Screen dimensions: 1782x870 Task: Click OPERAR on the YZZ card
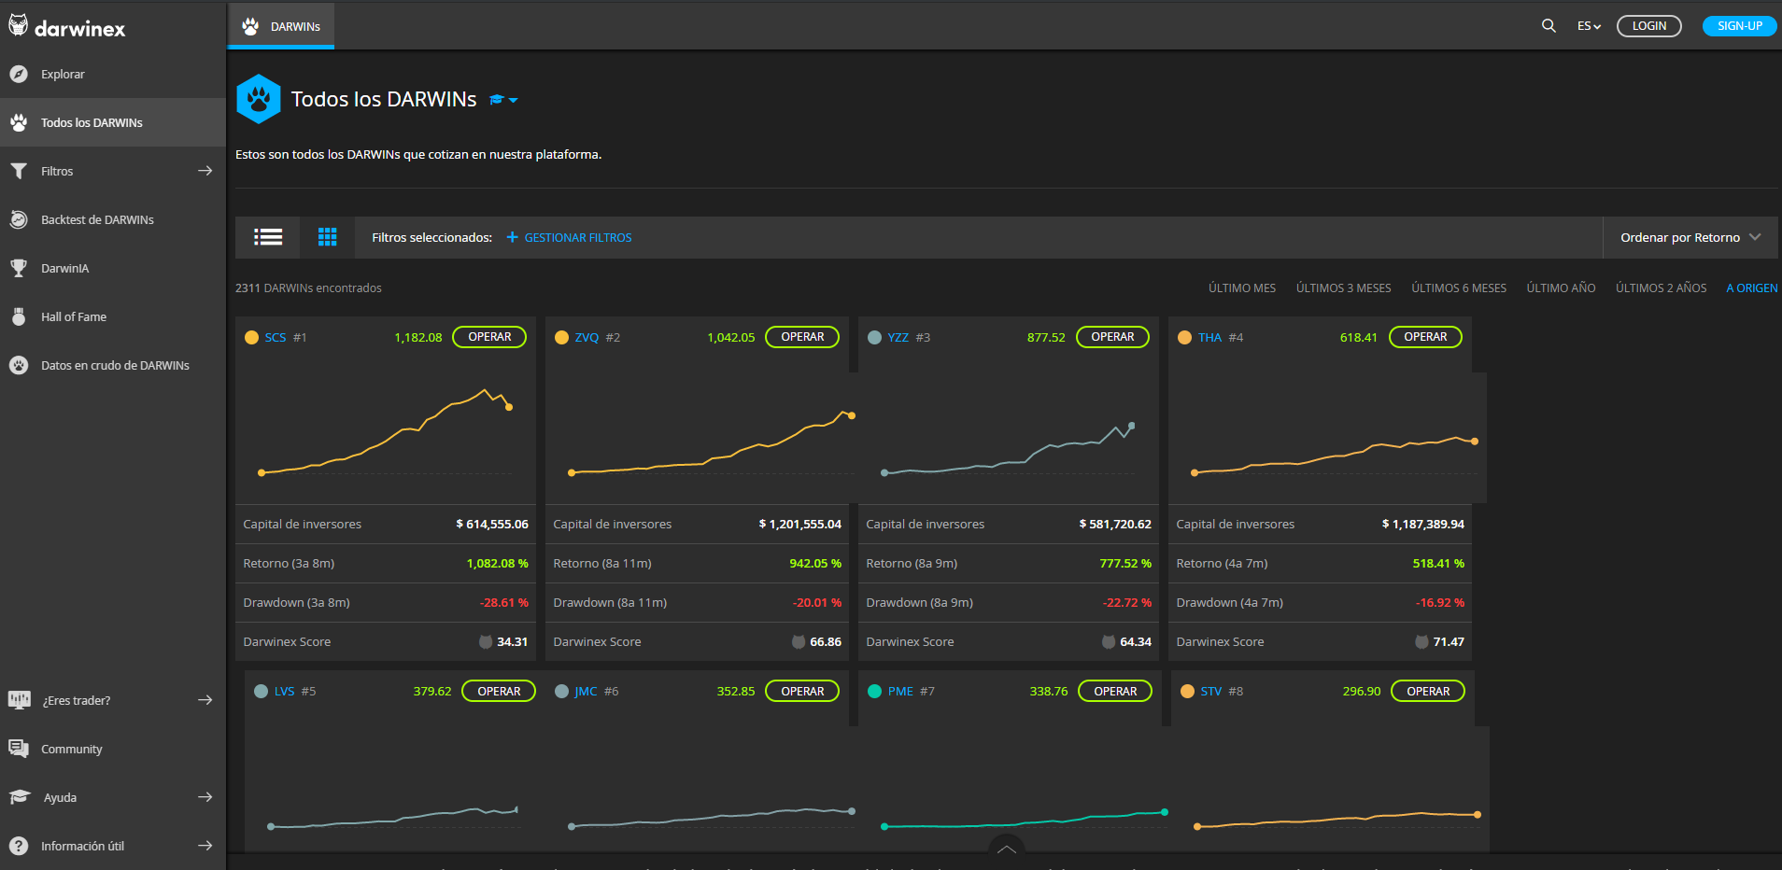click(x=1112, y=337)
